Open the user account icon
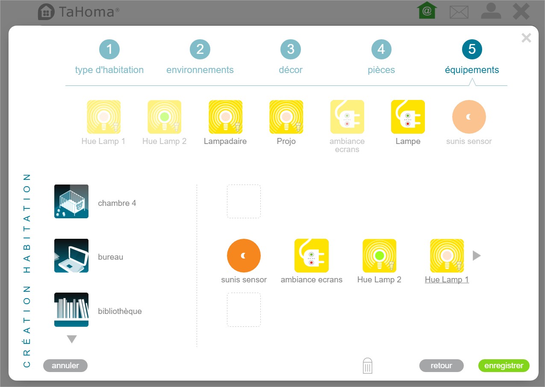545x387 pixels. pyautogui.click(x=491, y=12)
